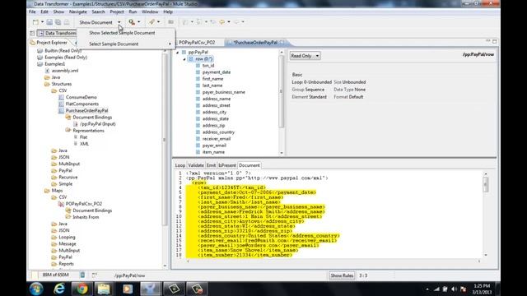Collapse the row (0:*) tree node

184,59
